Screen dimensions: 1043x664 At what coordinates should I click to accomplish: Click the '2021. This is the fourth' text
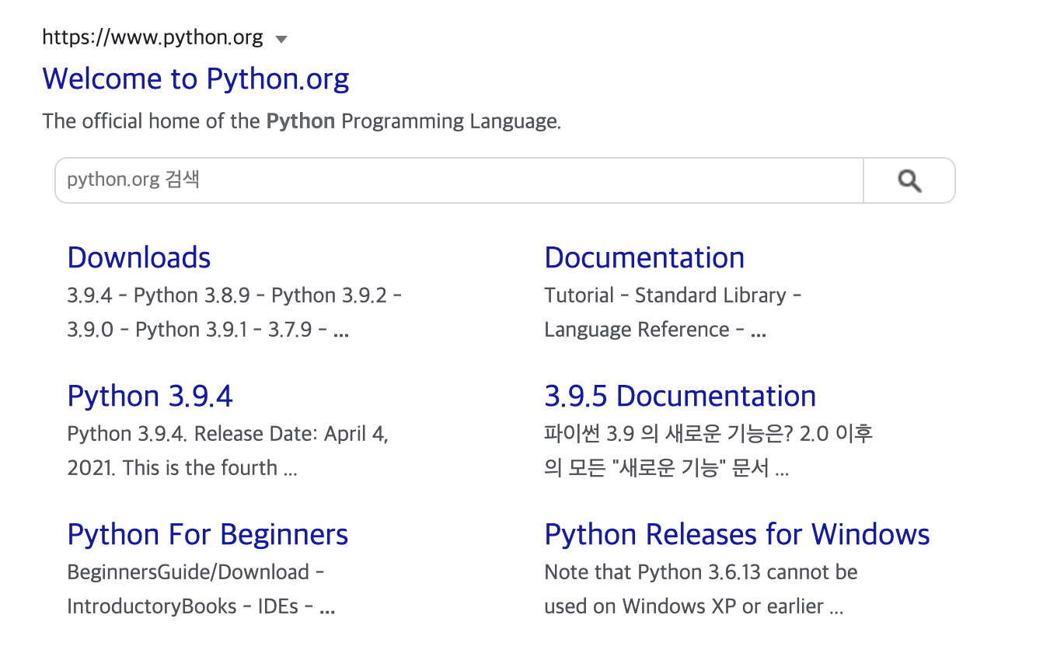[x=182, y=468]
